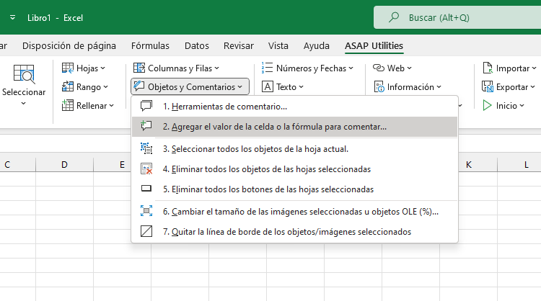Switch to the Fórmulas tab
541x301 pixels.
[150, 45]
